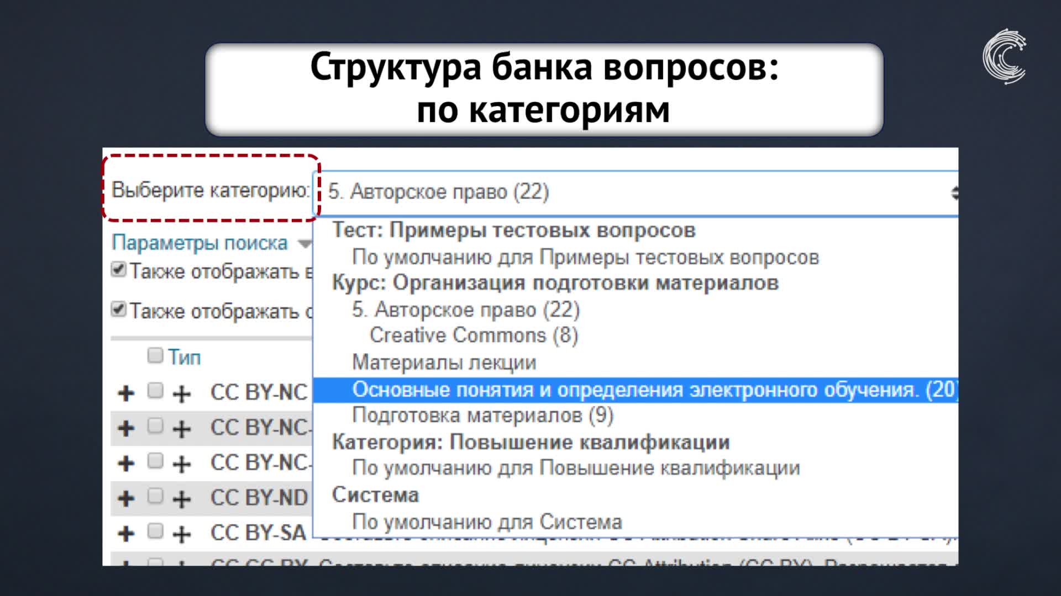1061x596 pixels.
Task: Click the spinner arrows of category select
Action: click(954, 193)
